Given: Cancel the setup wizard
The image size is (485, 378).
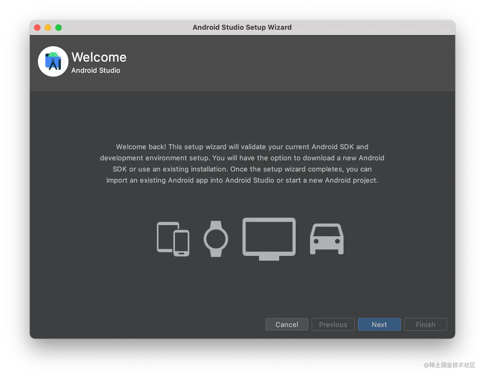Looking at the screenshot, I should (x=287, y=325).
